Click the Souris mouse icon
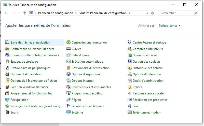 (7, 112)
